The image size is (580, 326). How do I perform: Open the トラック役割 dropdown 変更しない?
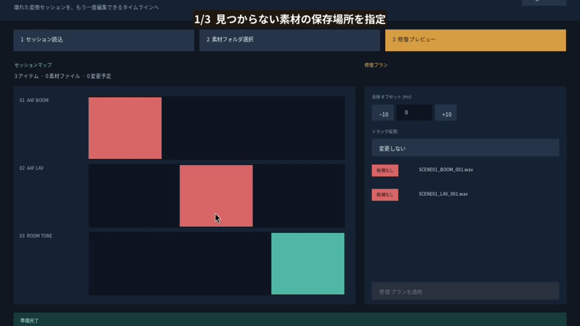point(466,148)
